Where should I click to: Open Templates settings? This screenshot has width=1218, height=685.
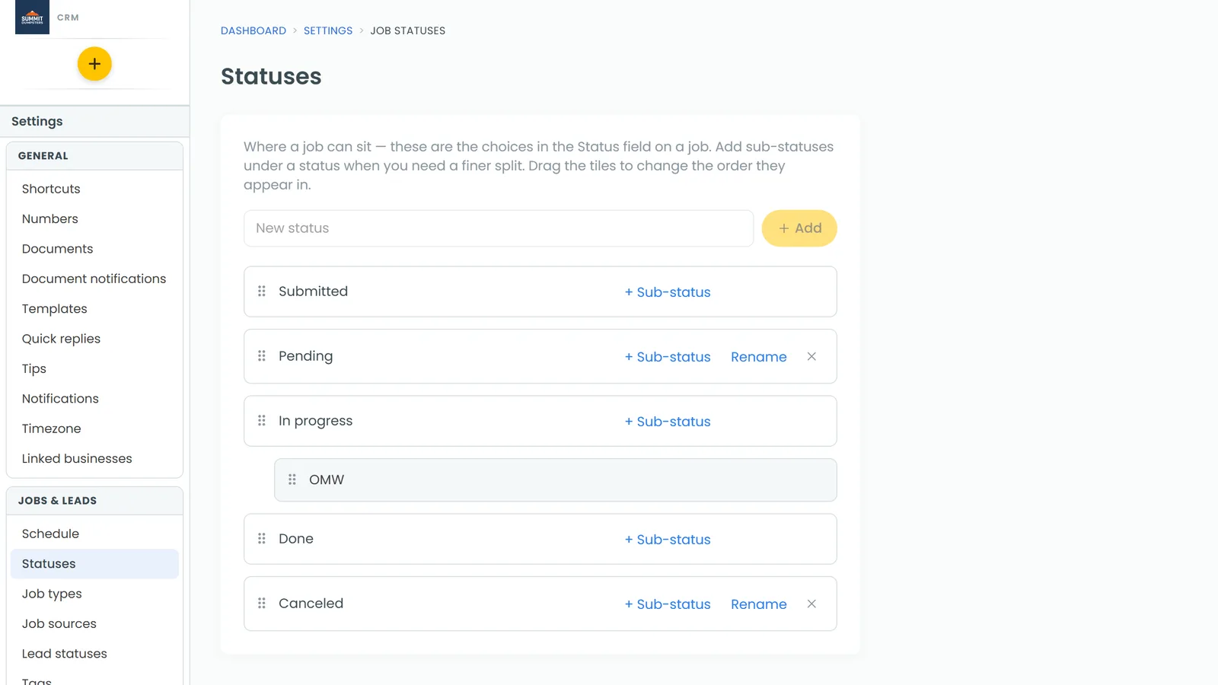pyautogui.click(x=95, y=308)
